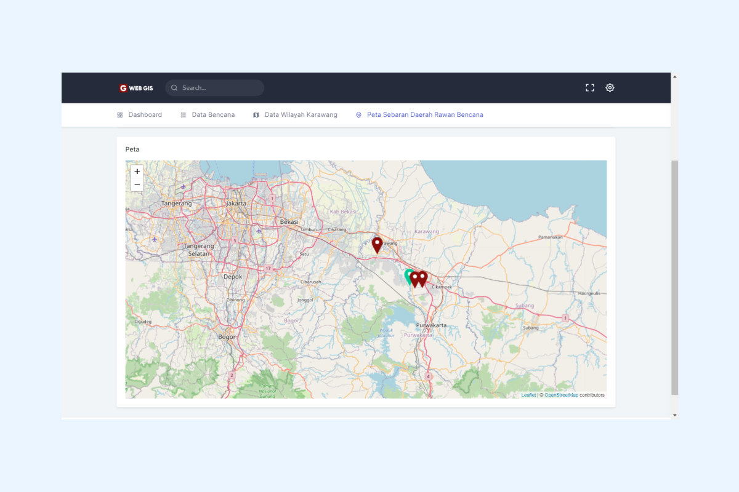Toggle fullscreen mode icon

click(590, 88)
